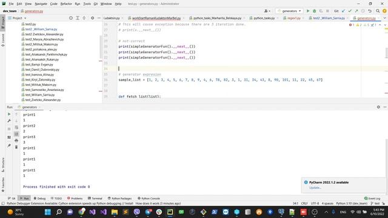
Task: Click Expand All icon in Project panel
Action: [x=78, y=18]
